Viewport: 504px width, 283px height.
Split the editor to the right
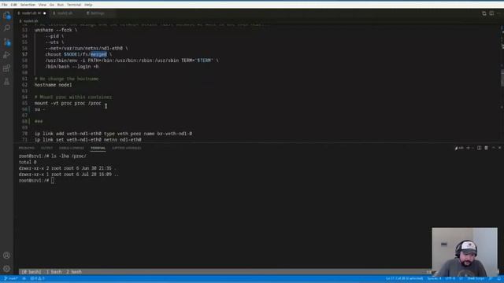click(491, 13)
